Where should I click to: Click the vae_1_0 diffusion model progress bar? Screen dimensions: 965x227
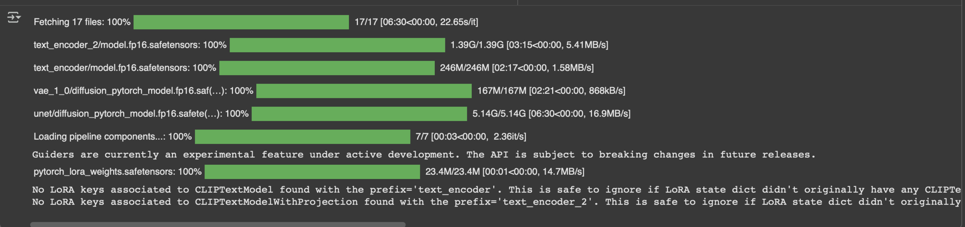pos(364,91)
